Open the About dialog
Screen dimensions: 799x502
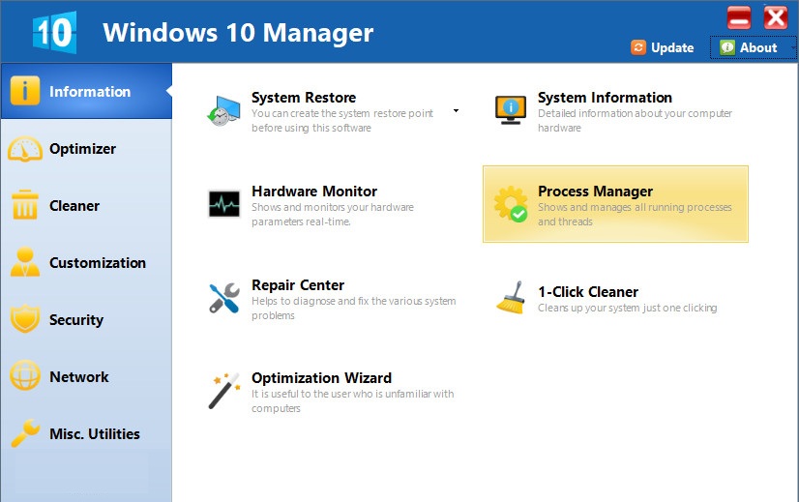point(753,47)
